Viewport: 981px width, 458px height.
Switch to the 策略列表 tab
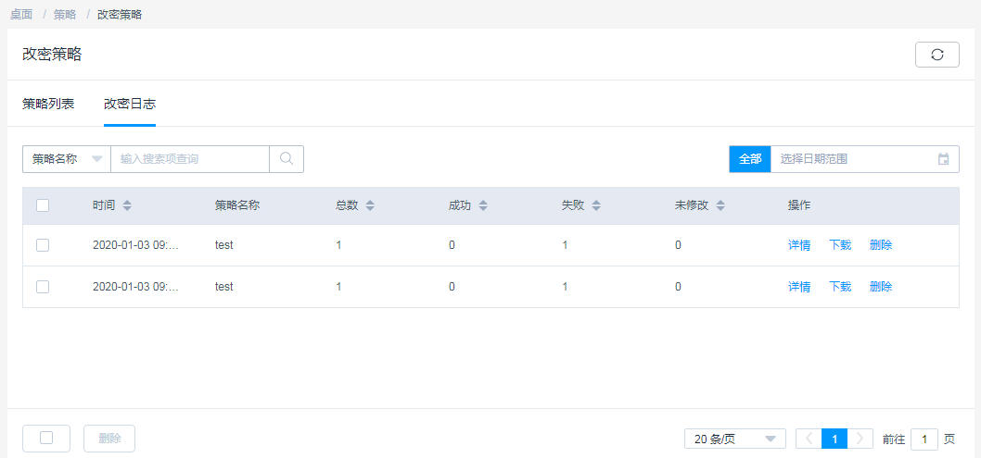pyautogui.click(x=48, y=104)
